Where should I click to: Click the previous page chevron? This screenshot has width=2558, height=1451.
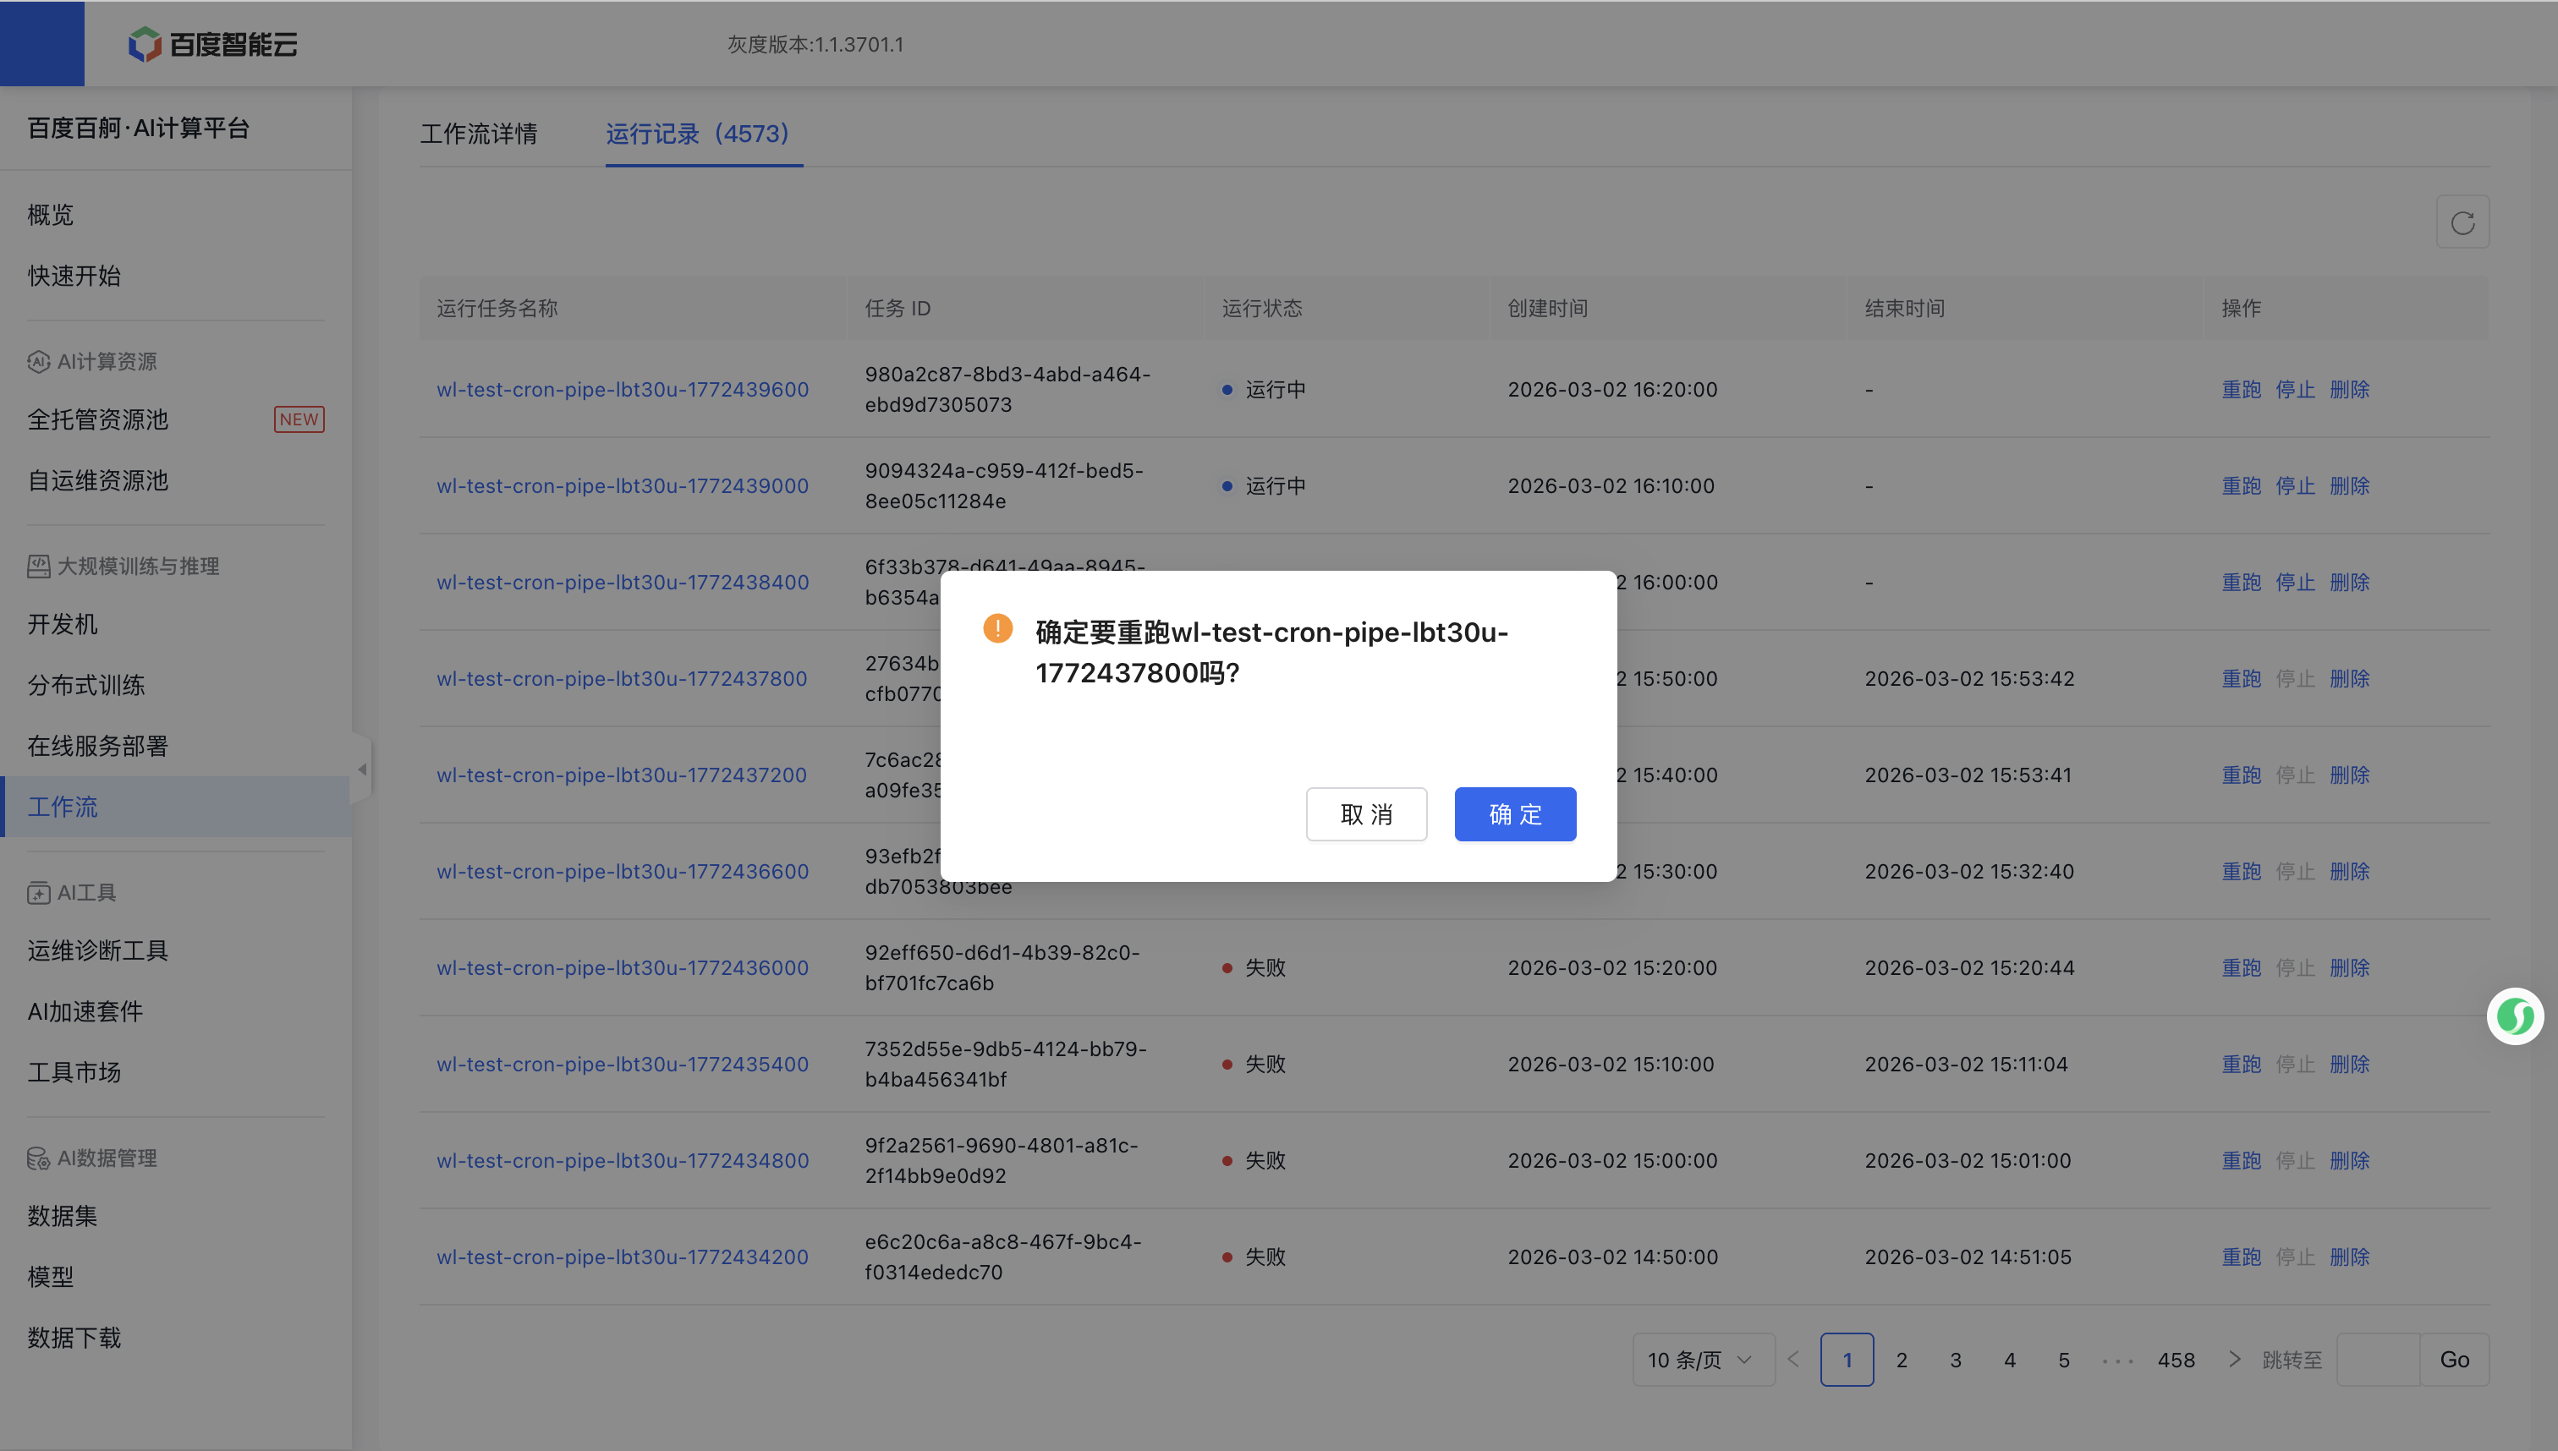[x=1793, y=1360]
